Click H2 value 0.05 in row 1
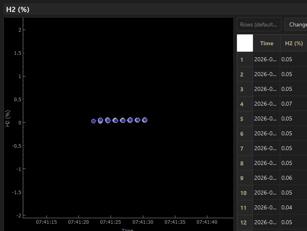This screenshot has height=231, width=307. click(x=293, y=59)
